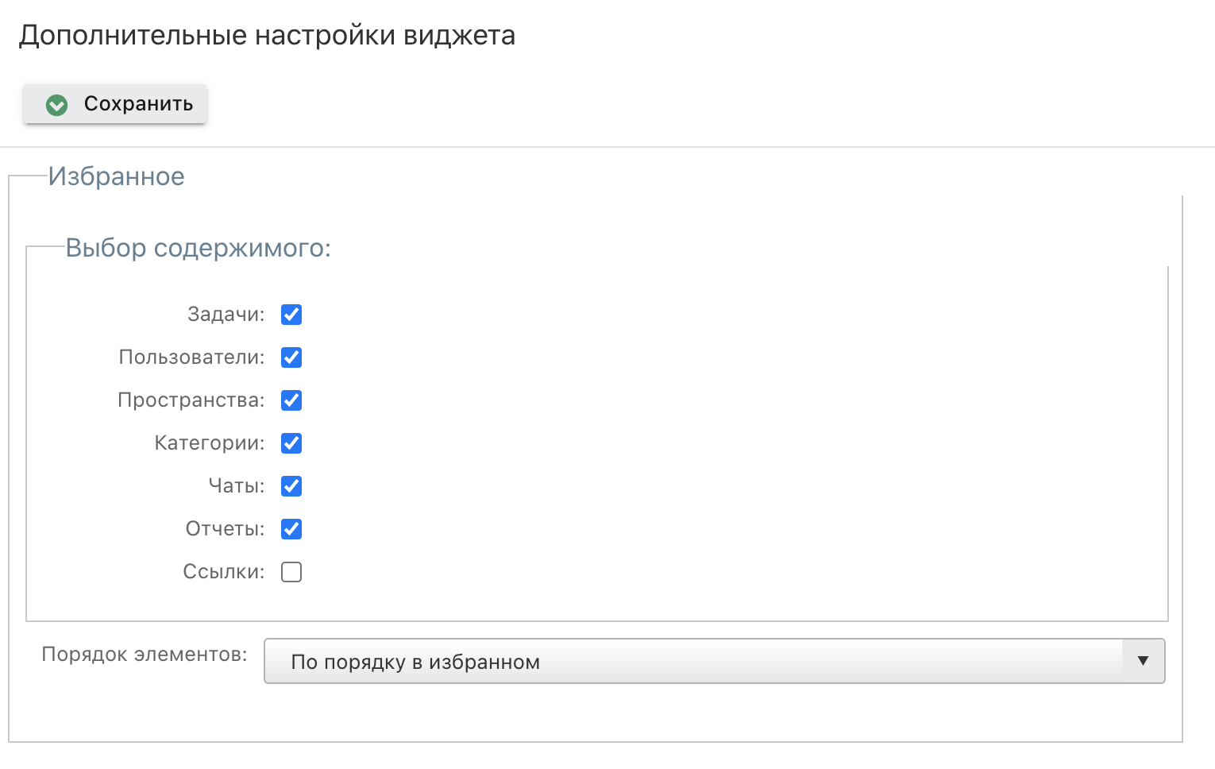1215x769 pixels.
Task: Toggle the Чаты checkbox off
Action: point(291,486)
